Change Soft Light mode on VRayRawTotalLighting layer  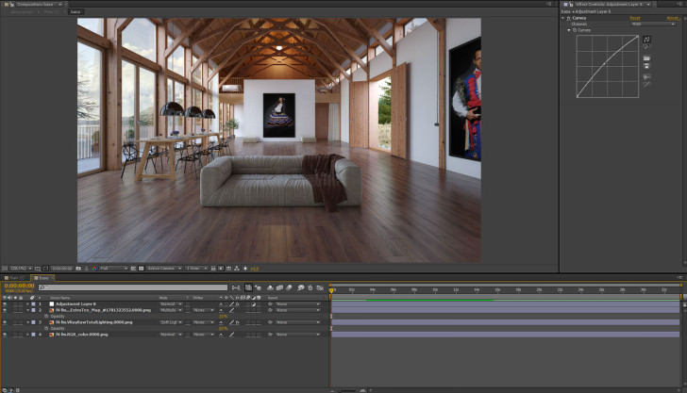coord(171,322)
